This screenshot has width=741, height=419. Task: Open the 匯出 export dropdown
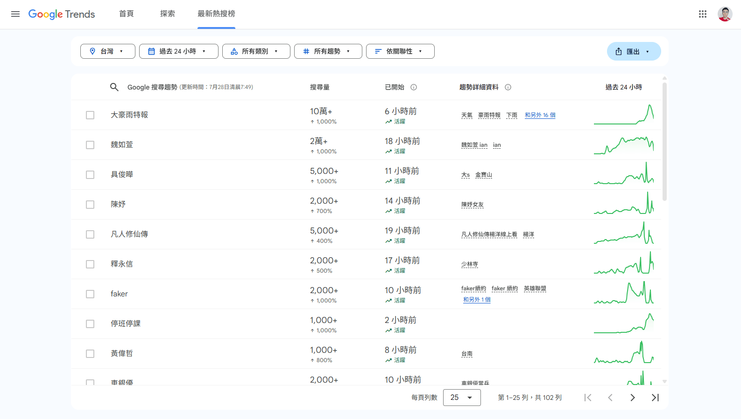coord(634,51)
